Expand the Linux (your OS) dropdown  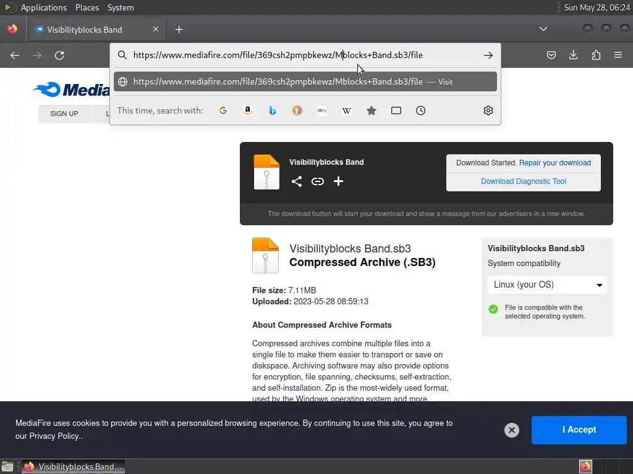547,285
